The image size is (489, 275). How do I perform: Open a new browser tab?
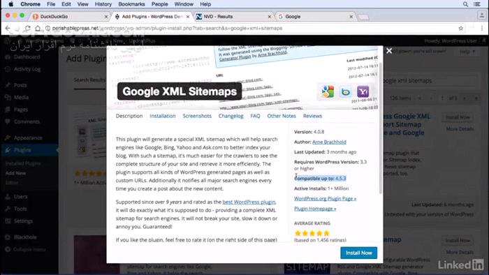click(x=363, y=17)
